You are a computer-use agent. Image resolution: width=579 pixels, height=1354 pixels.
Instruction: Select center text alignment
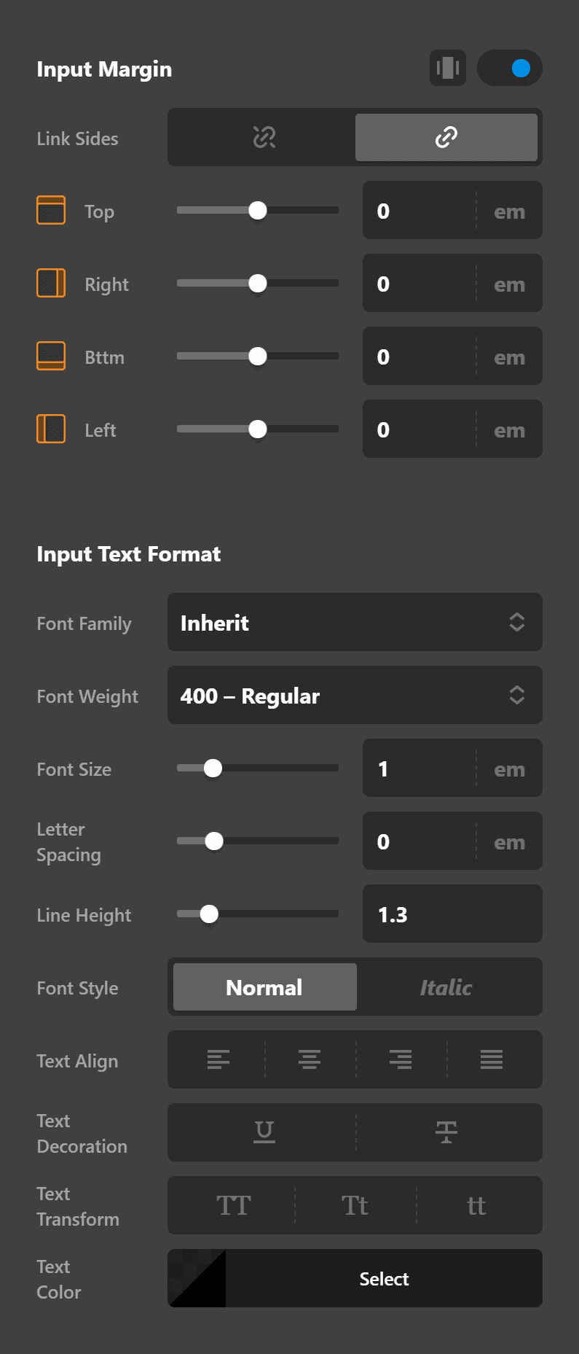click(x=309, y=1059)
